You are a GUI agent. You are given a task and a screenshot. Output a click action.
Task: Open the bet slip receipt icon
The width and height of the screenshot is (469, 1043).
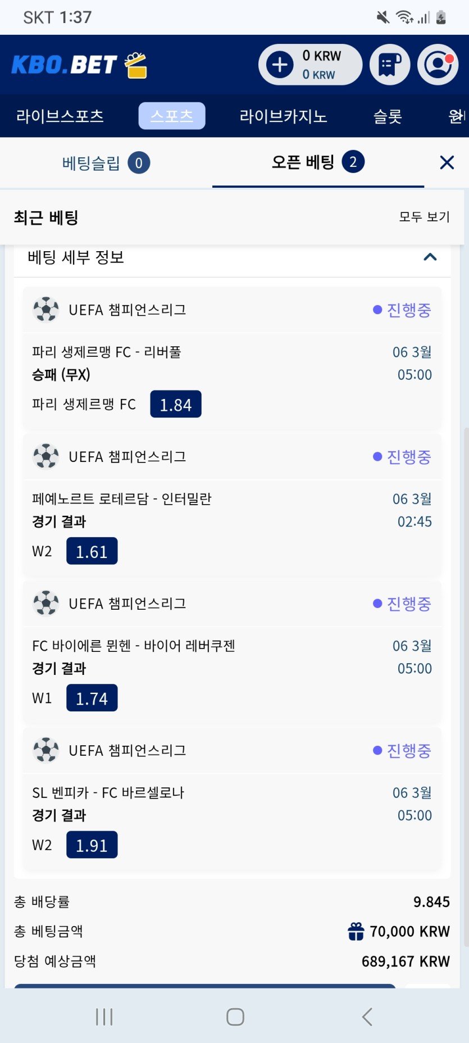390,65
